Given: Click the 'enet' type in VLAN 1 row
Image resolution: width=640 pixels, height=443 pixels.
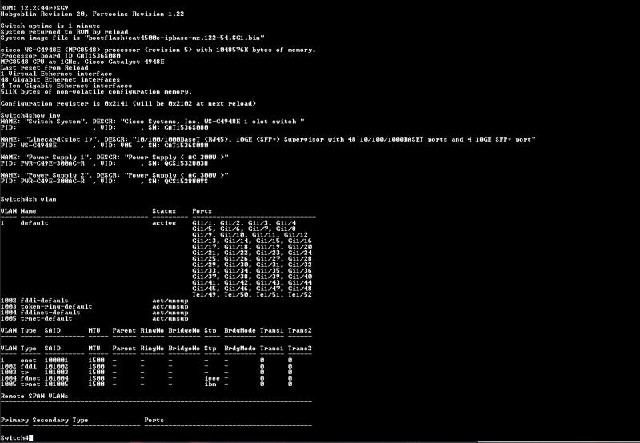Looking at the screenshot, I should [x=29, y=361].
